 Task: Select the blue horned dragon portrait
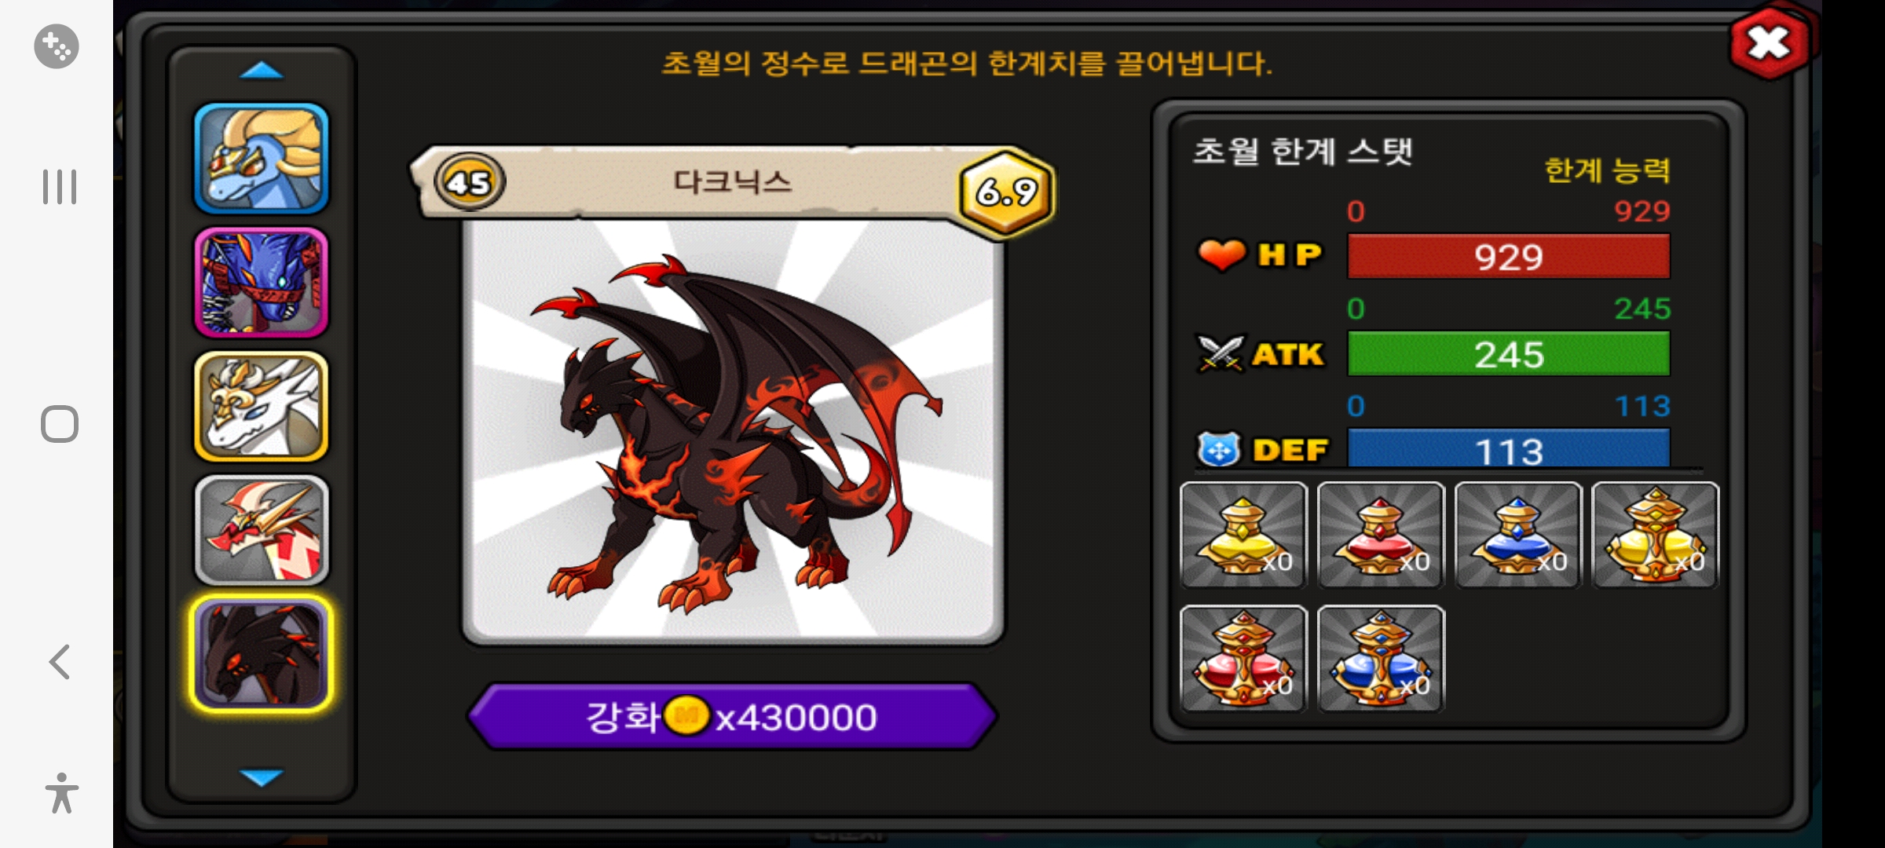[262, 159]
